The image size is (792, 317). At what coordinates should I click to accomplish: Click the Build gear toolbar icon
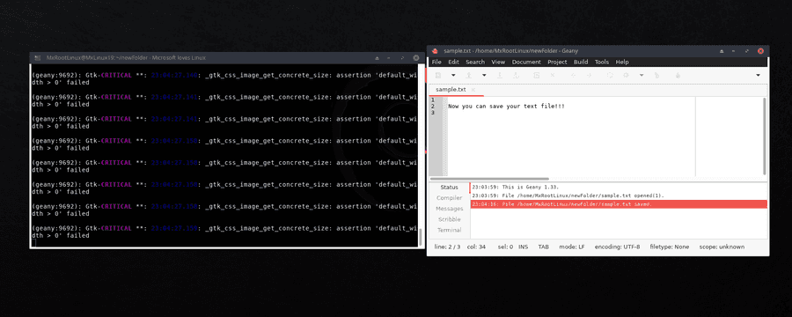(x=626, y=75)
